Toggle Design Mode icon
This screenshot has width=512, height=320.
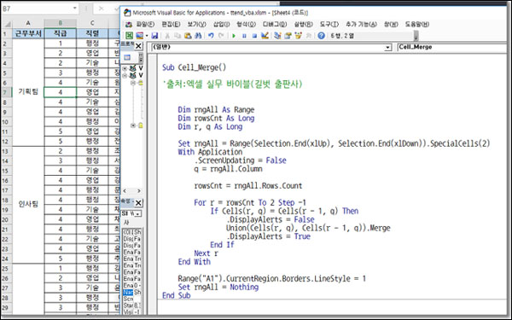pyautogui.click(x=265, y=36)
